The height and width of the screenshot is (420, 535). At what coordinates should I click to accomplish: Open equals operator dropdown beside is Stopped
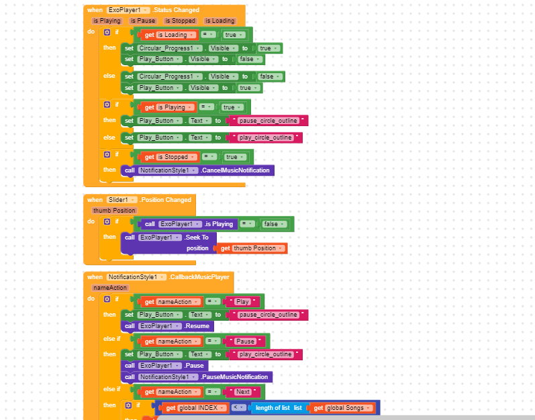[209, 157]
